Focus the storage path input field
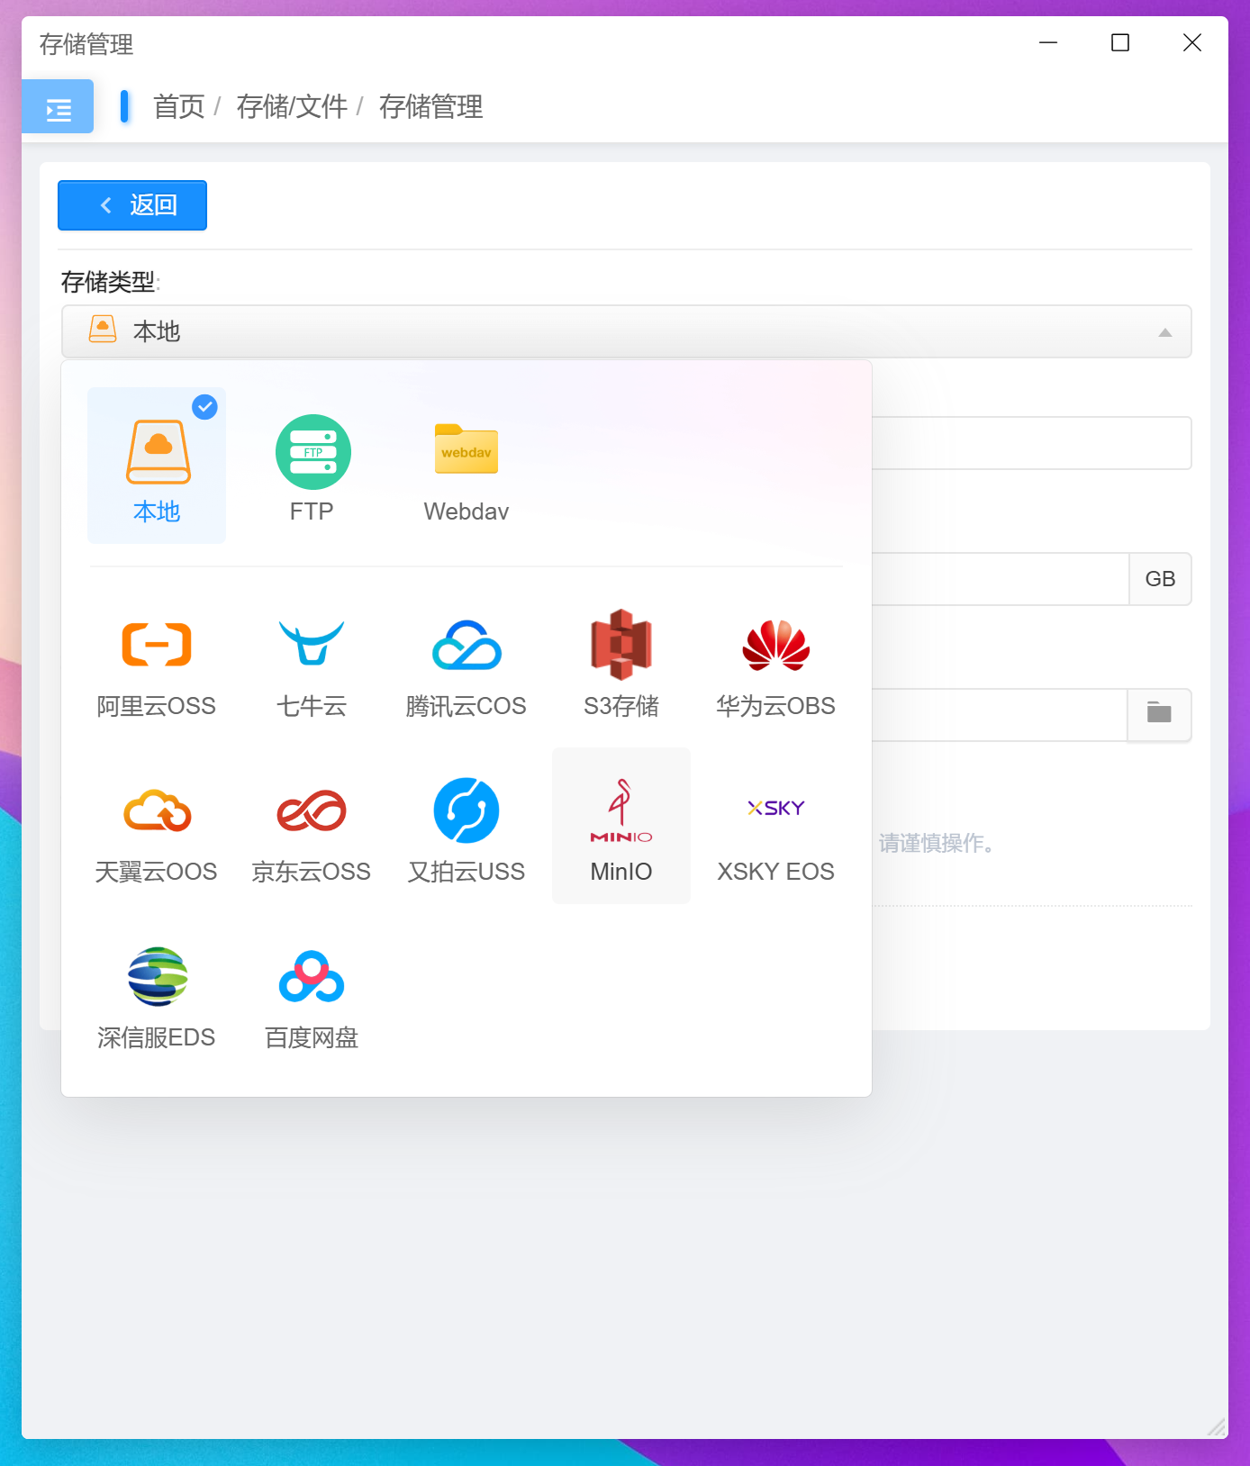Viewport: 1250px width, 1466px height. tap(999, 715)
